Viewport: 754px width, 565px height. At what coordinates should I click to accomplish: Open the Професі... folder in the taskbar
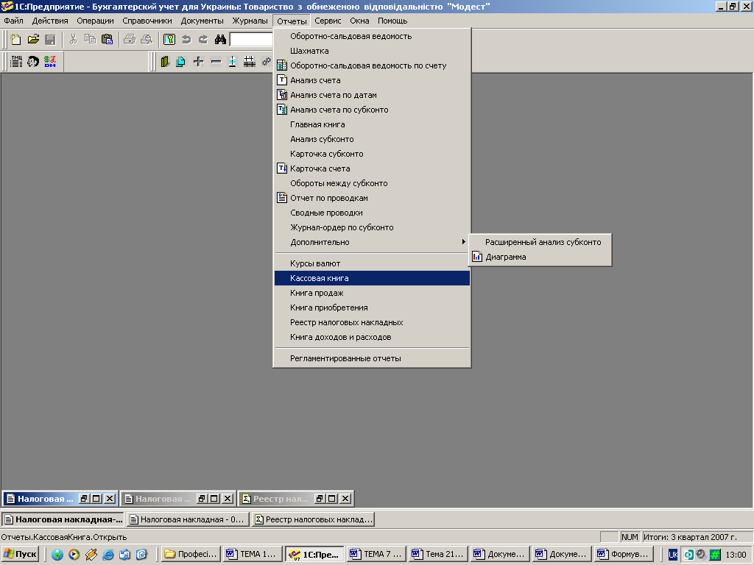click(191, 554)
